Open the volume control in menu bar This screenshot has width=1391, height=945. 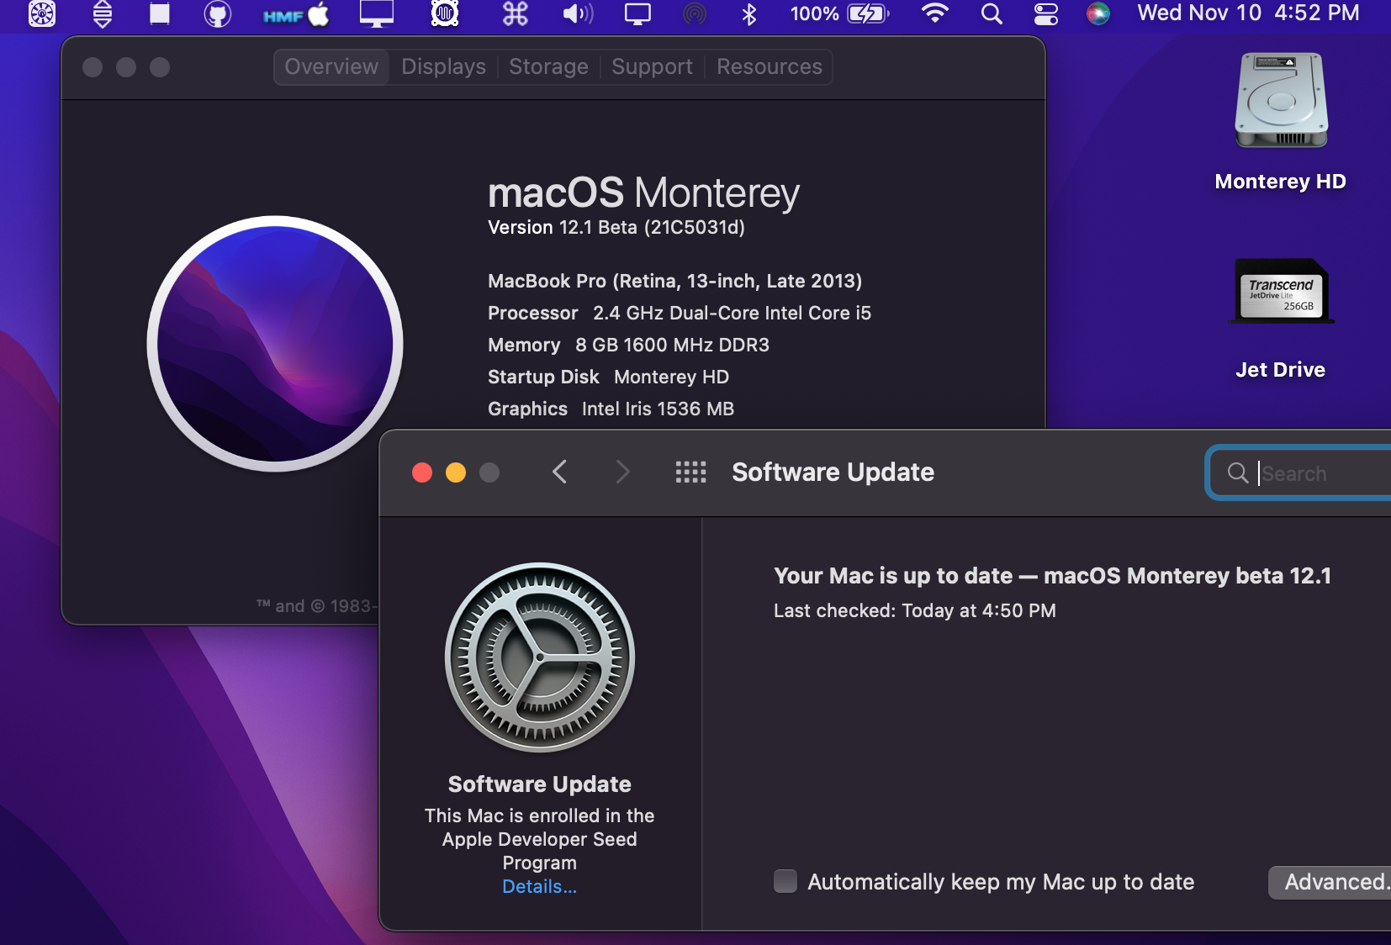coord(578,13)
